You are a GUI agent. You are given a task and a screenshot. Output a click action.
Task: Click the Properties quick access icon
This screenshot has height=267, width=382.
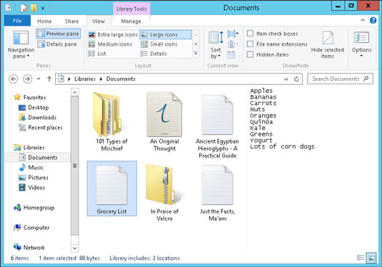coord(24,8)
